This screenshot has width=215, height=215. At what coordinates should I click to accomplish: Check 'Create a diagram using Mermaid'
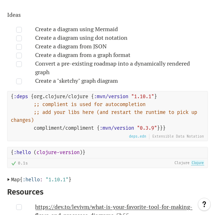click(19, 30)
